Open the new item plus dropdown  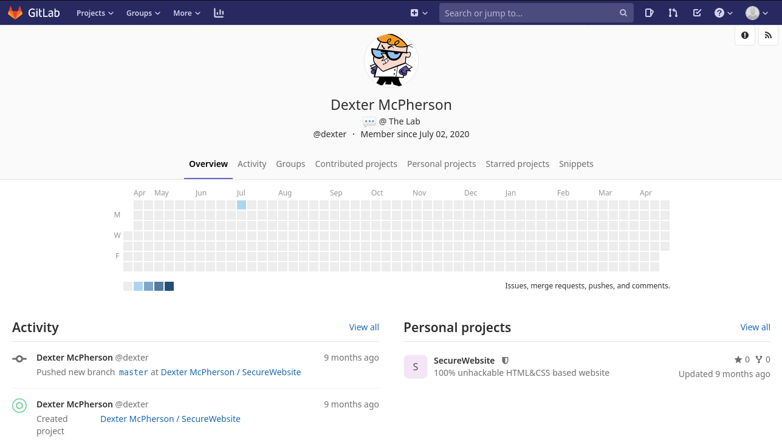419,13
